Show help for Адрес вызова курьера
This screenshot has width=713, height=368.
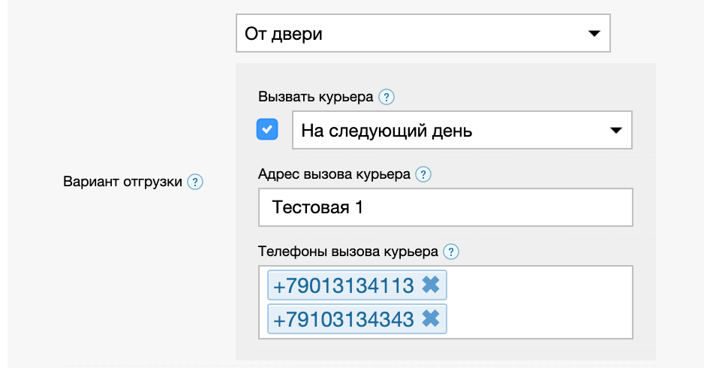(423, 175)
